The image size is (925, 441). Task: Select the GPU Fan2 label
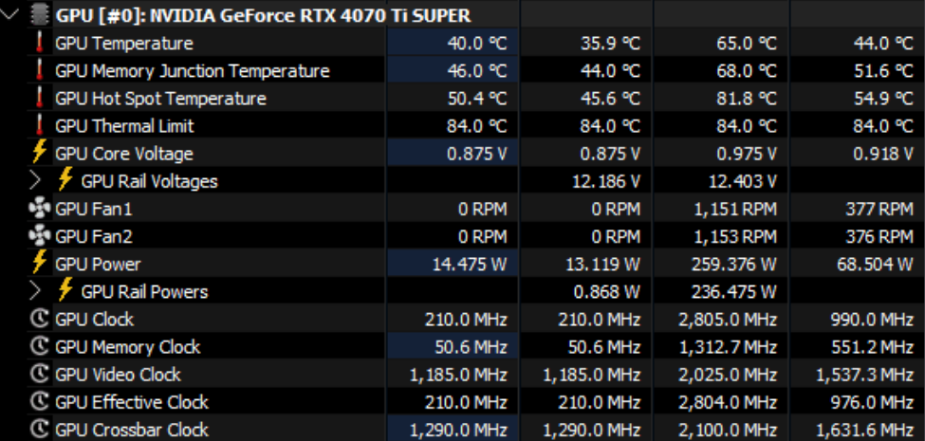coord(94,236)
